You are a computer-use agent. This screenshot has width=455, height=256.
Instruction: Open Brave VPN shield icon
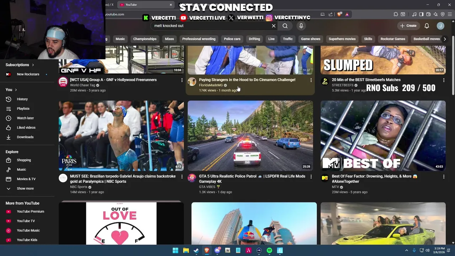coord(443,14)
